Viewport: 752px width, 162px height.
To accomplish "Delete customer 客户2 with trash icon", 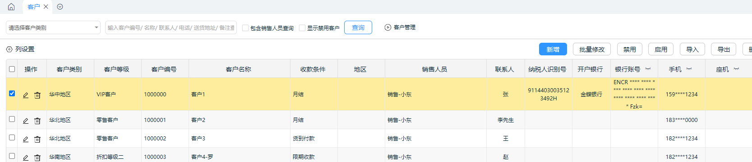I will [37, 121].
